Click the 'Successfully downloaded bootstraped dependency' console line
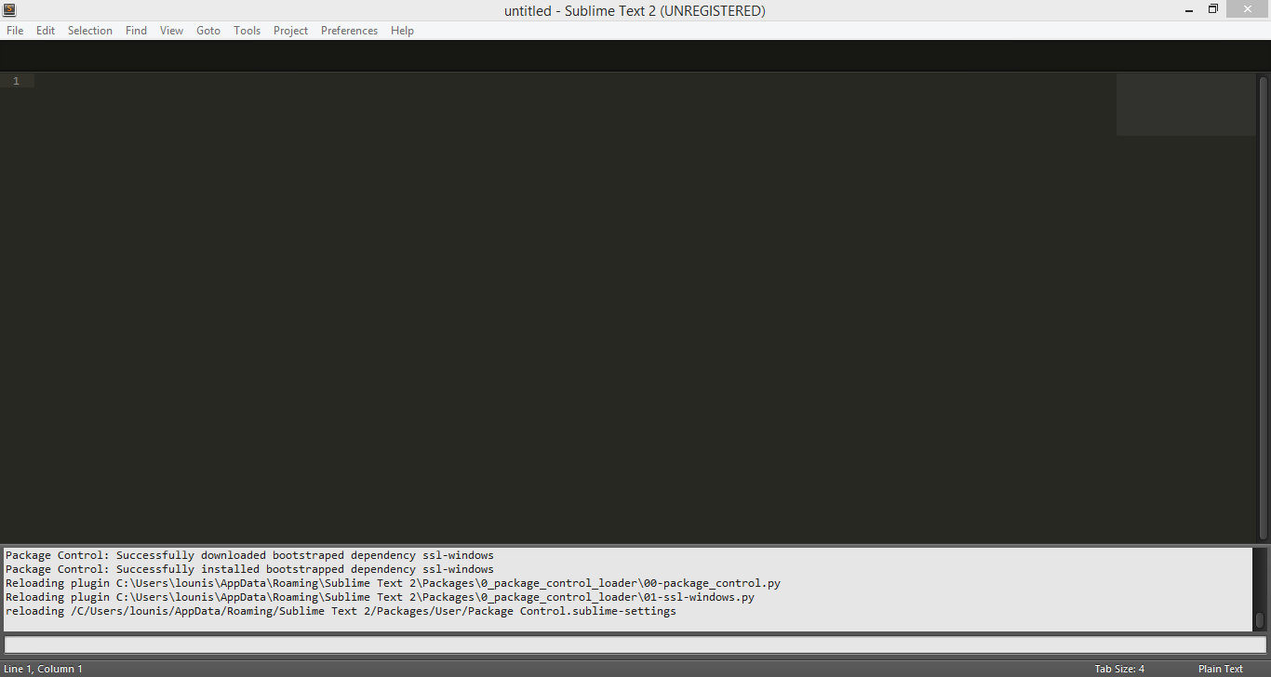The image size is (1271, 677). (x=249, y=555)
